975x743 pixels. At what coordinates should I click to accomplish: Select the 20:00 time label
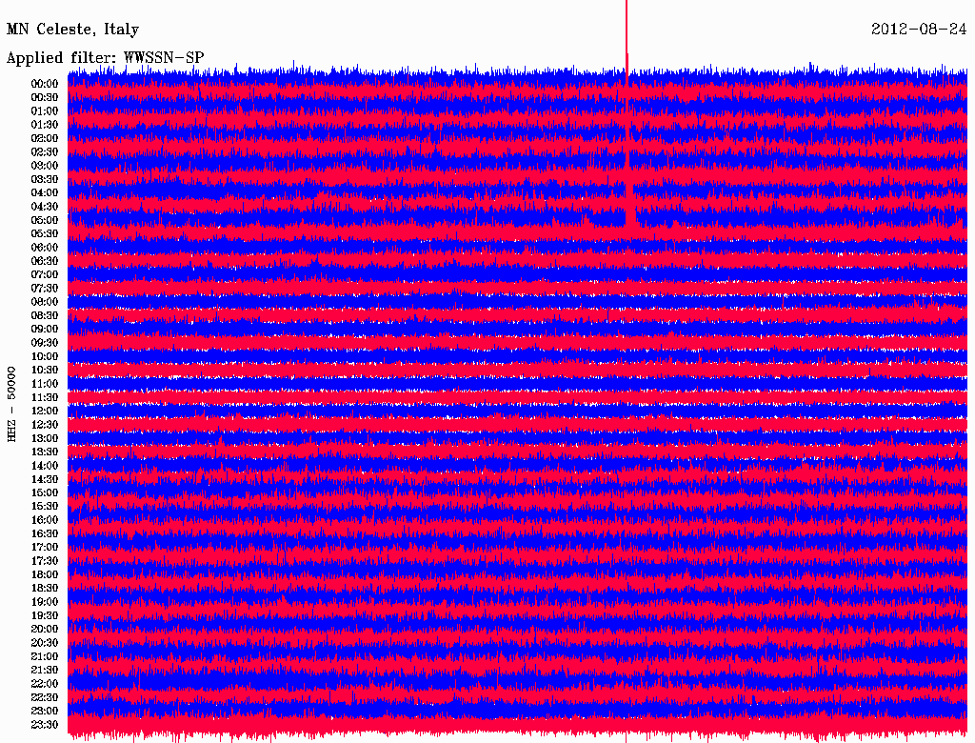coord(45,629)
